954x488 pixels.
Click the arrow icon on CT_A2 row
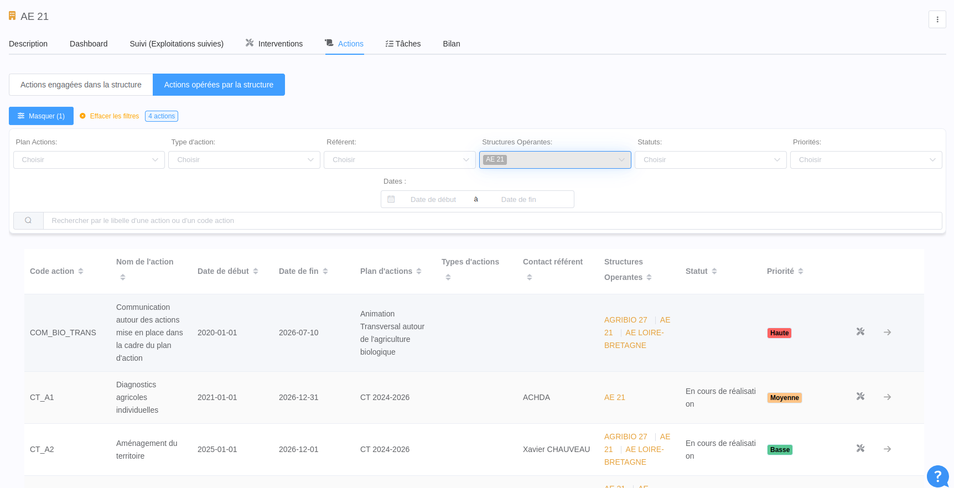click(x=887, y=449)
